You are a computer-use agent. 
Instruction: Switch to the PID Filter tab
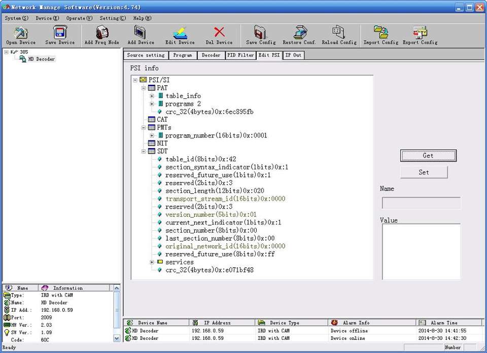(240, 55)
